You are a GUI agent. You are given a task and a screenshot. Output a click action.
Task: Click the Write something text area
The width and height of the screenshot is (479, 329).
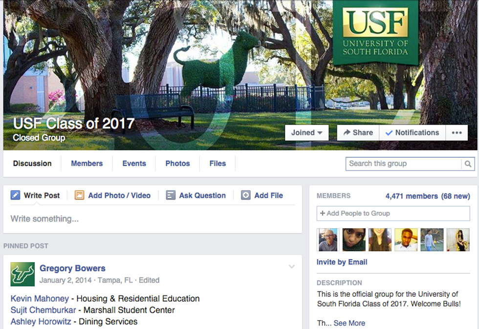152,219
